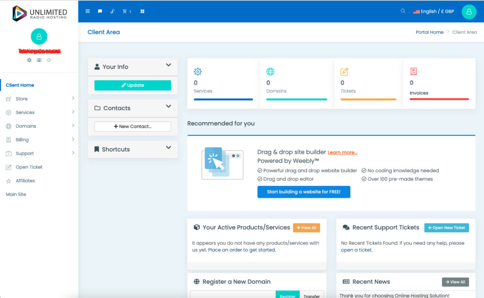Open the chat message icon in top bar
This screenshot has width=484, height=298.
(x=100, y=11)
